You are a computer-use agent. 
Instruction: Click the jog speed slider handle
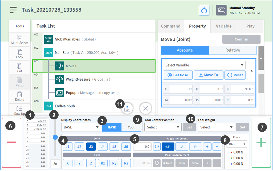coord(55,137)
